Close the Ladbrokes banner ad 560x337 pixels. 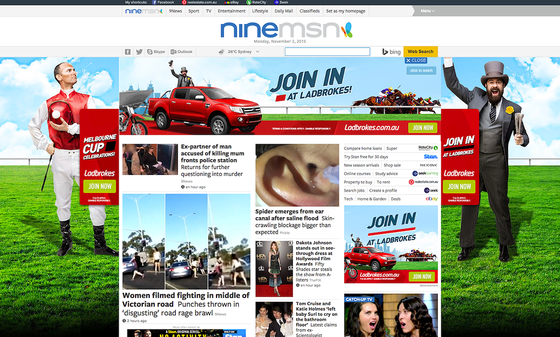tap(416, 61)
